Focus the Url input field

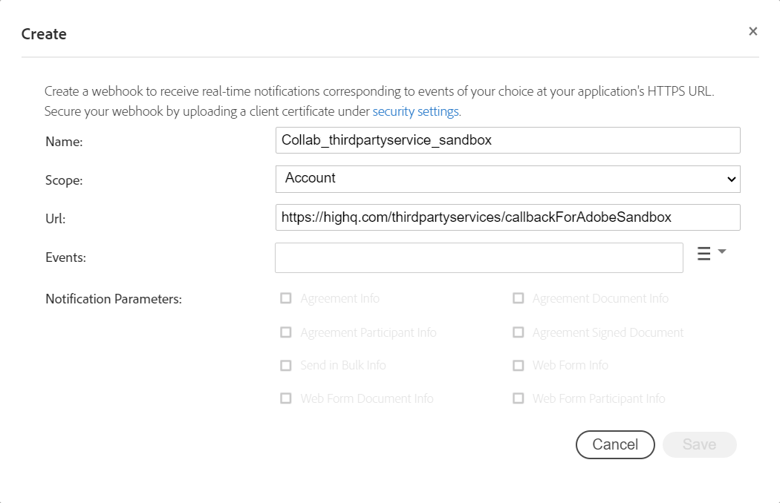coord(507,217)
